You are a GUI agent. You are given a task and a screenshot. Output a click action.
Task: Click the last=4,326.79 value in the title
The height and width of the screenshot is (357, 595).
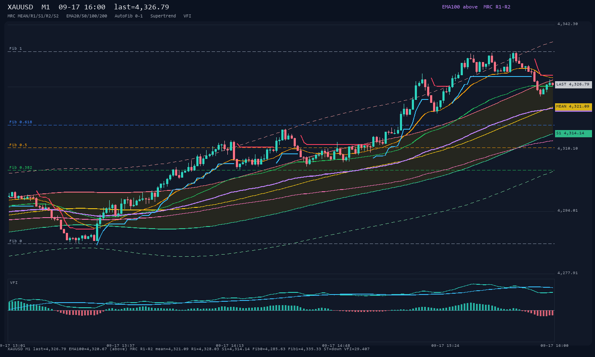tap(142, 7)
